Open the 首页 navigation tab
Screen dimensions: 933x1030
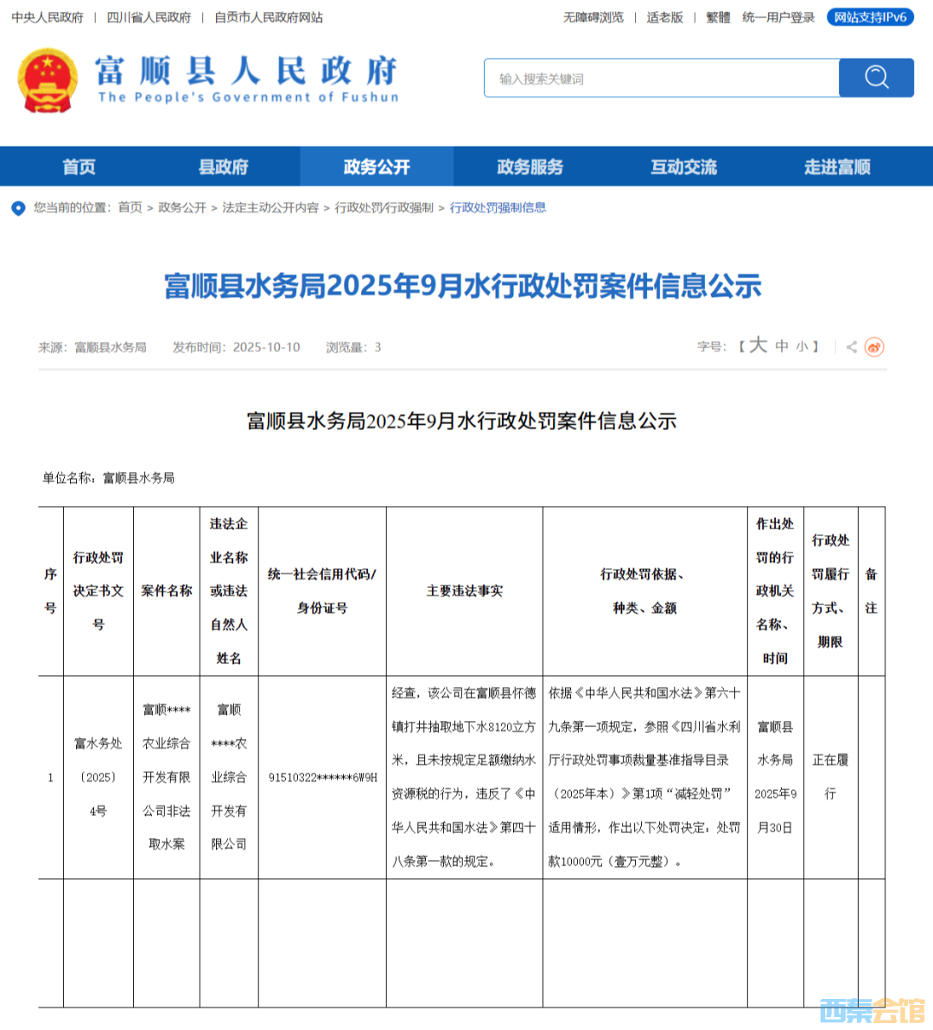tap(79, 167)
